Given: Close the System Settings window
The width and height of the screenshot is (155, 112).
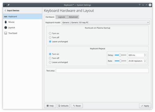Looking at the screenshot, I should click(150, 5).
